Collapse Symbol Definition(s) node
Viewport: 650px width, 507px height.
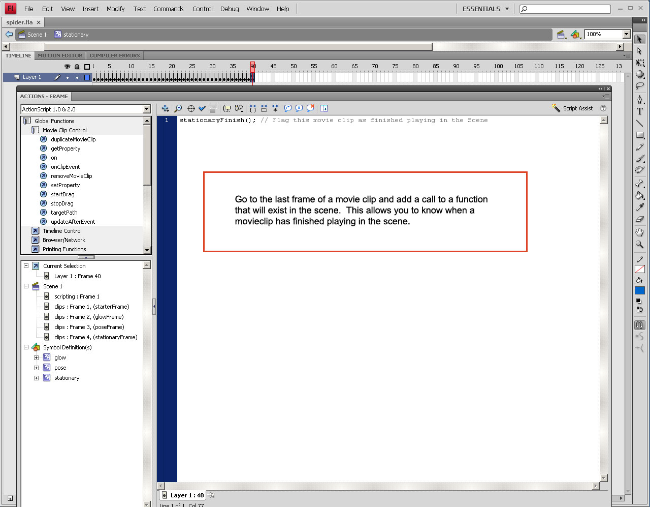click(x=26, y=347)
